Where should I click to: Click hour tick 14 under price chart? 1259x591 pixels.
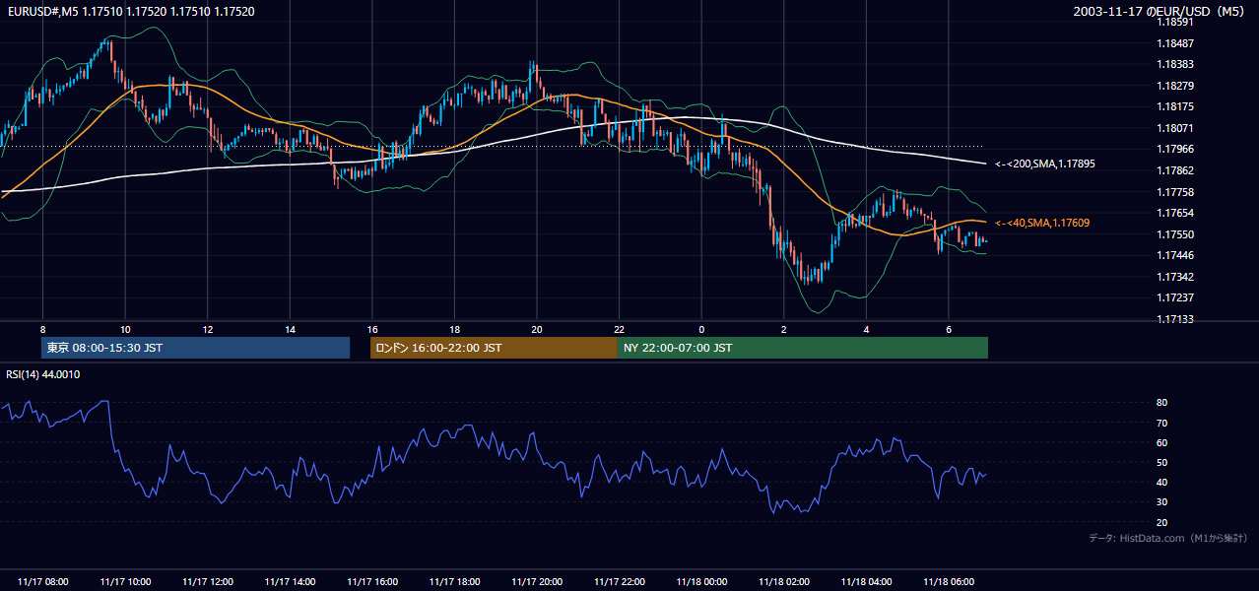[x=290, y=329]
